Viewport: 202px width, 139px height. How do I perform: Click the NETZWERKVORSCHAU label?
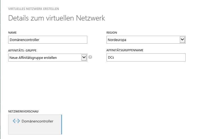23,111
